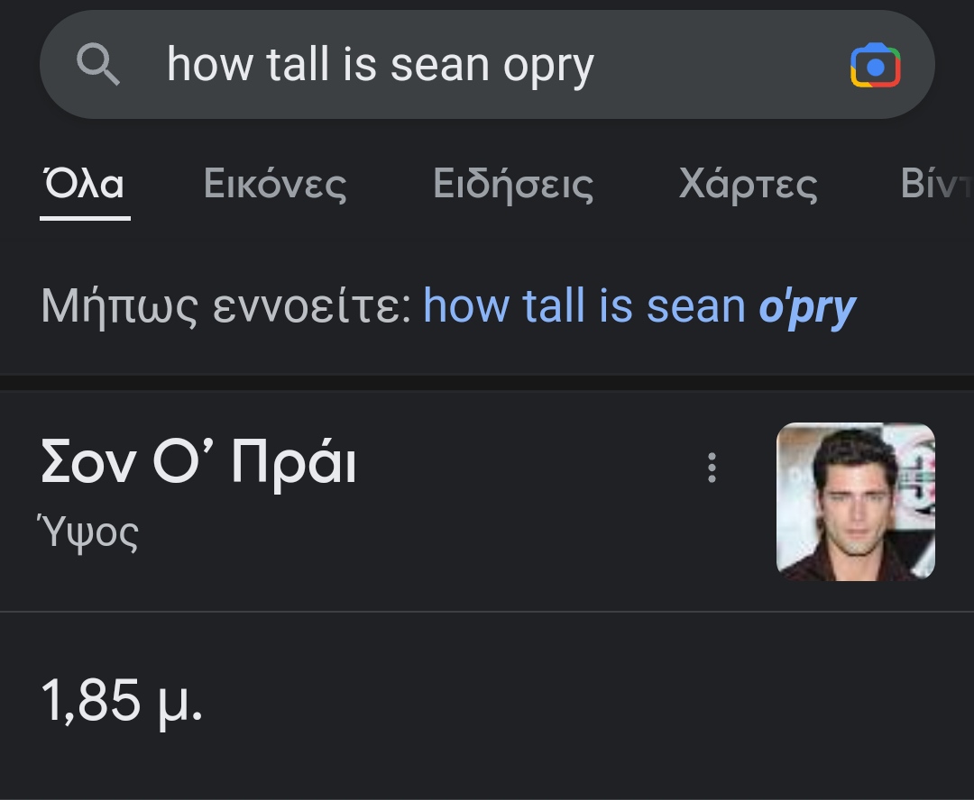974x800 pixels.
Task: Select the 1,85 μ. height answer
Action: (x=122, y=701)
